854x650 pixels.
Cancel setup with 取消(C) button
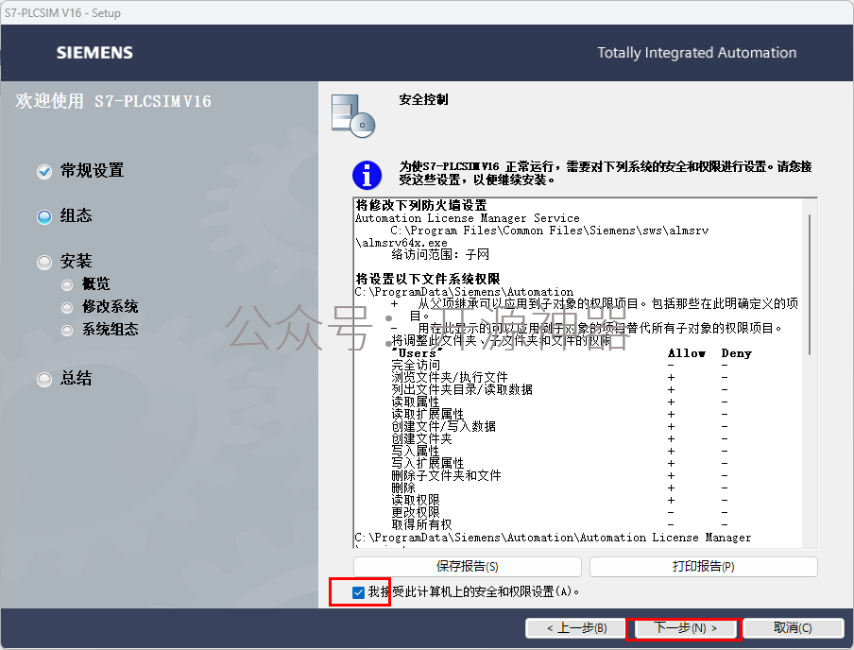(793, 628)
